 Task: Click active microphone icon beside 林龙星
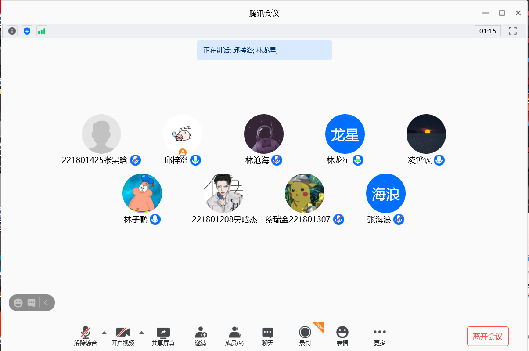(358, 160)
